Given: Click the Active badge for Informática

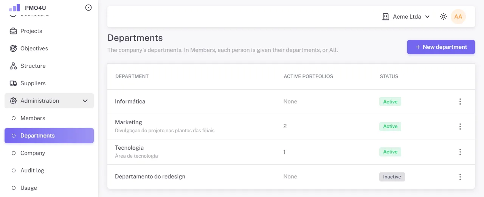Looking at the screenshot, I should (390, 102).
